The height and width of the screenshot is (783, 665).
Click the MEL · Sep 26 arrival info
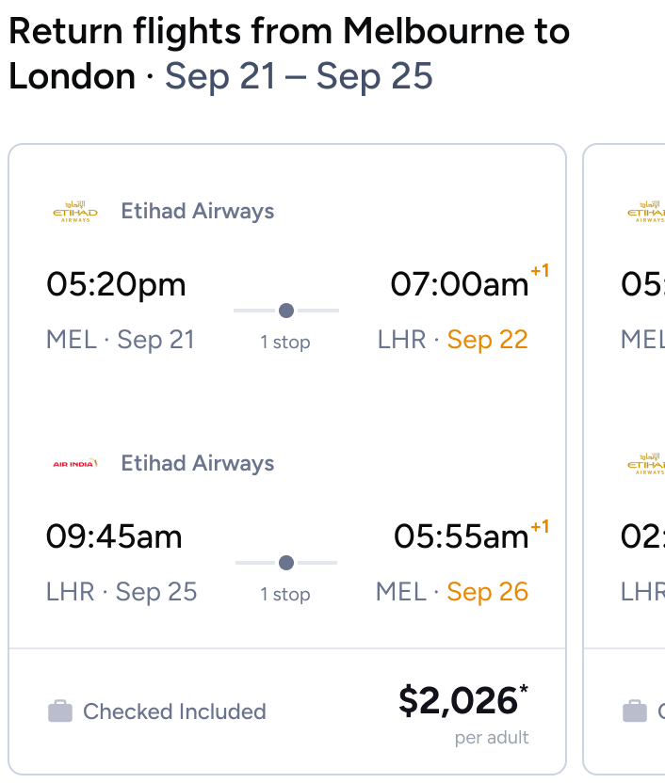point(452,592)
